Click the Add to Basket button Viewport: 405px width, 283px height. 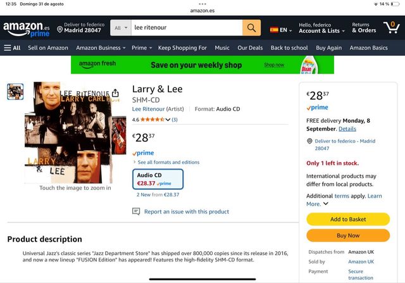(x=348, y=219)
